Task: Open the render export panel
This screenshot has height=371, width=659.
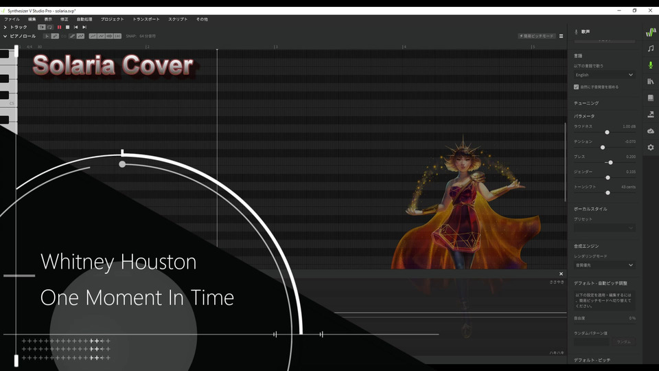Action: [651, 114]
